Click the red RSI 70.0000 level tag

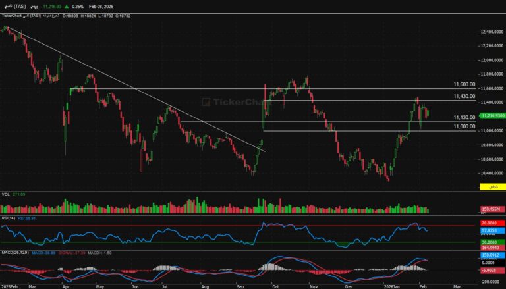point(491,224)
